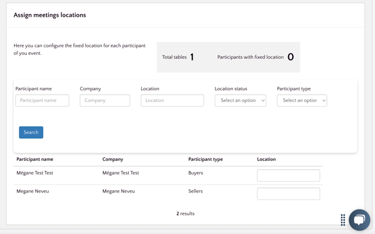Focus the Participant name filter field
375x234 pixels.
(43, 101)
